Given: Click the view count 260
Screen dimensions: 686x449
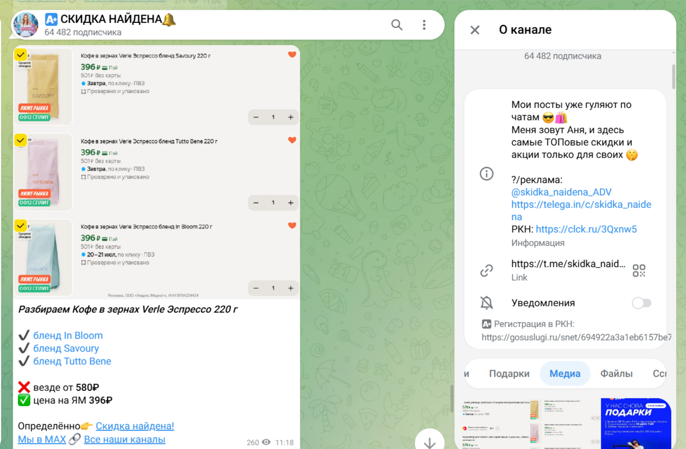Looking at the screenshot, I should coord(253,443).
